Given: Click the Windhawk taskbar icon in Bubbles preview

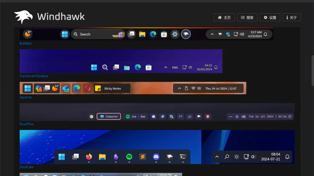Looking at the screenshot, I should point(186,34).
